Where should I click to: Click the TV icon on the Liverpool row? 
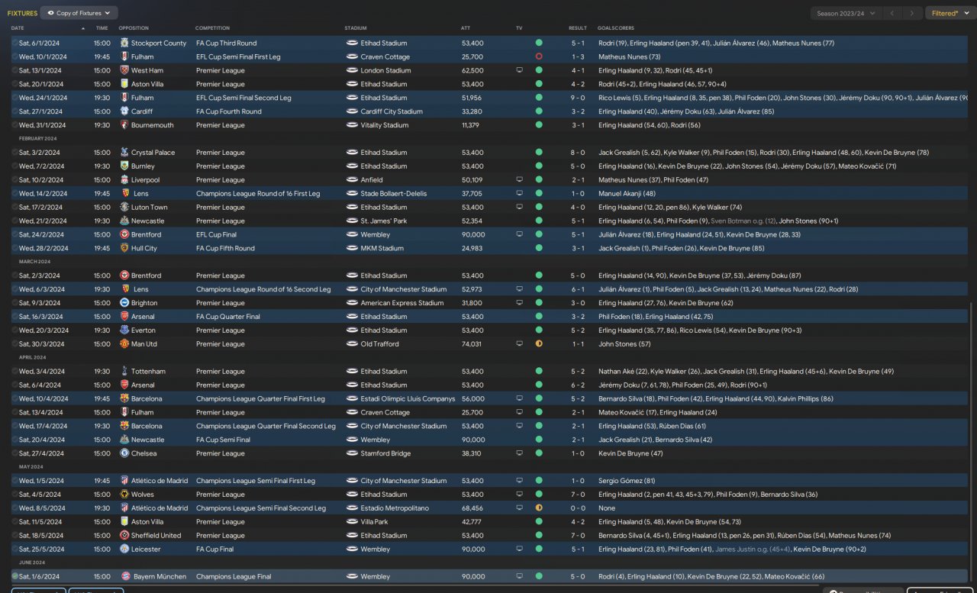[520, 180]
